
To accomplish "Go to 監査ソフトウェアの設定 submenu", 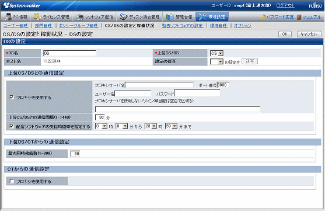I will click(183, 26).
